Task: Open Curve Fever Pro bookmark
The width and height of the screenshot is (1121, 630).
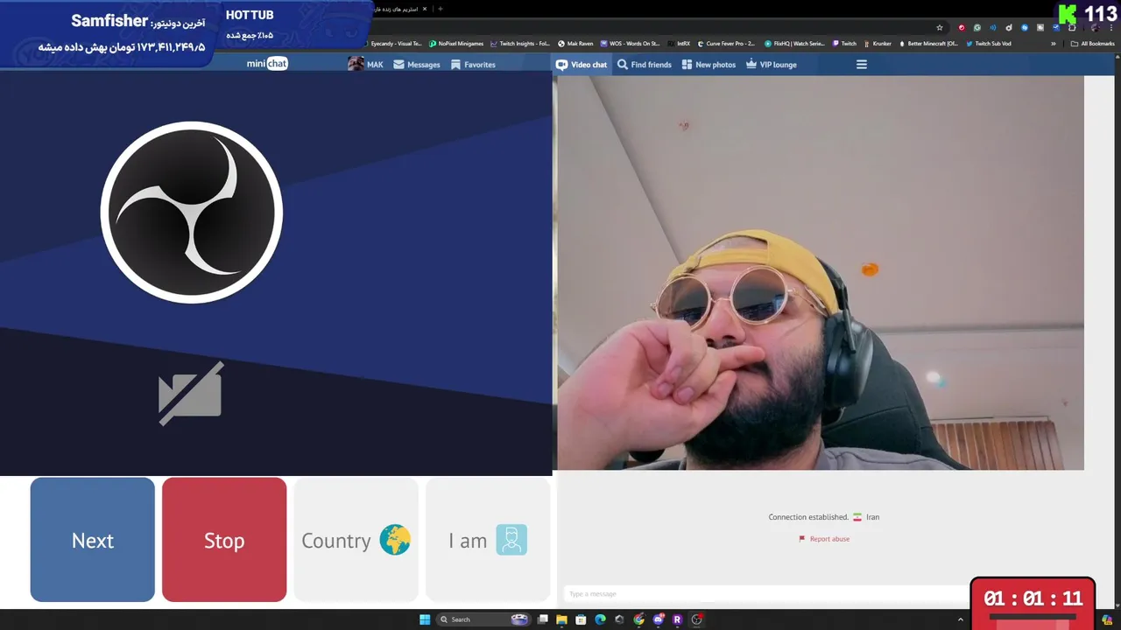Action: 726,44
